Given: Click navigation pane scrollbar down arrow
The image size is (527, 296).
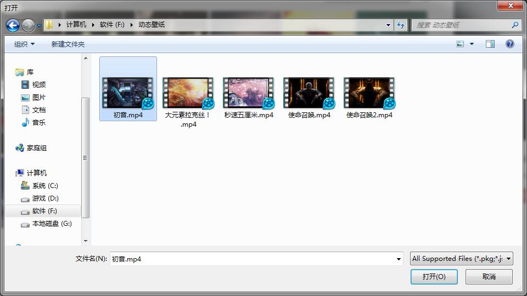Looking at the screenshot, I should [86, 241].
